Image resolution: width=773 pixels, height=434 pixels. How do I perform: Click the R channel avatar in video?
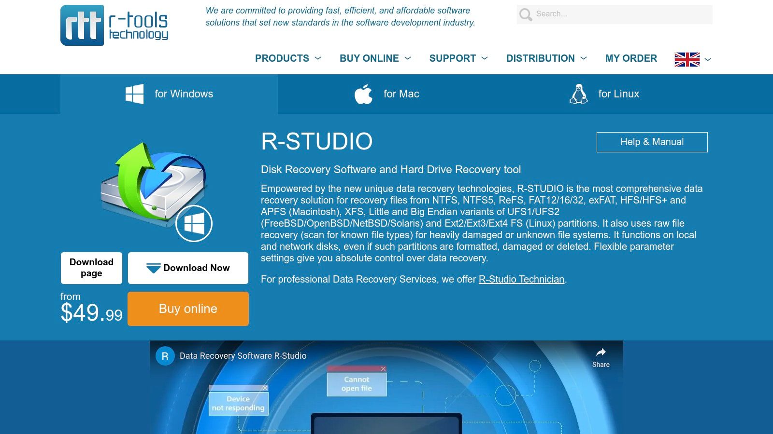click(x=165, y=356)
